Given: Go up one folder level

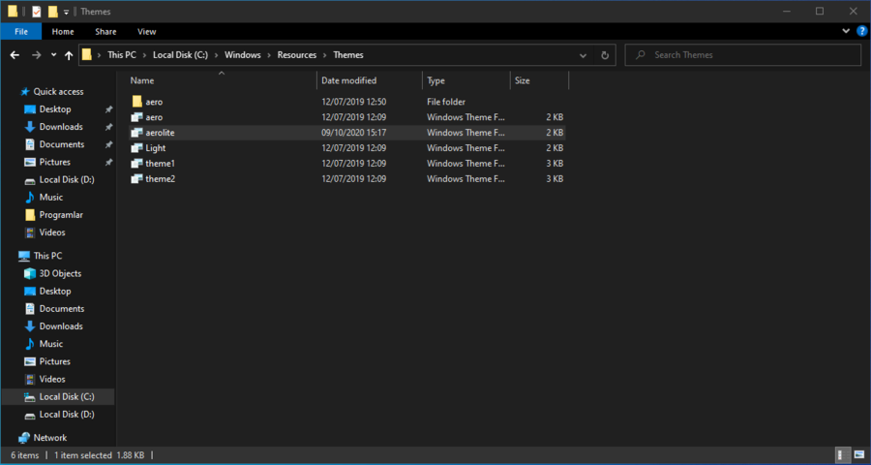Looking at the screenshot, I should pyautogui.click(x=69, y=55).
